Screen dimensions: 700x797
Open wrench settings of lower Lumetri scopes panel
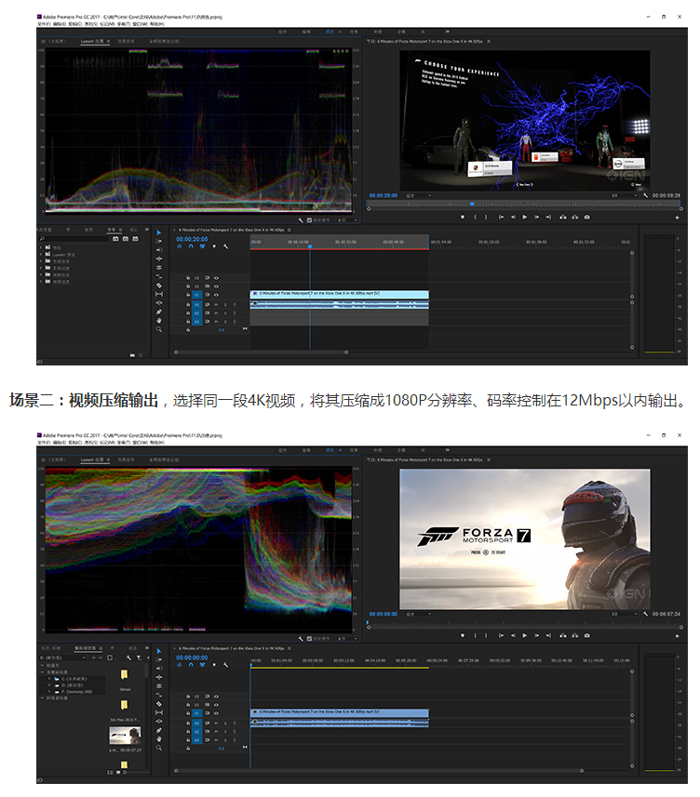pos(301,638)
